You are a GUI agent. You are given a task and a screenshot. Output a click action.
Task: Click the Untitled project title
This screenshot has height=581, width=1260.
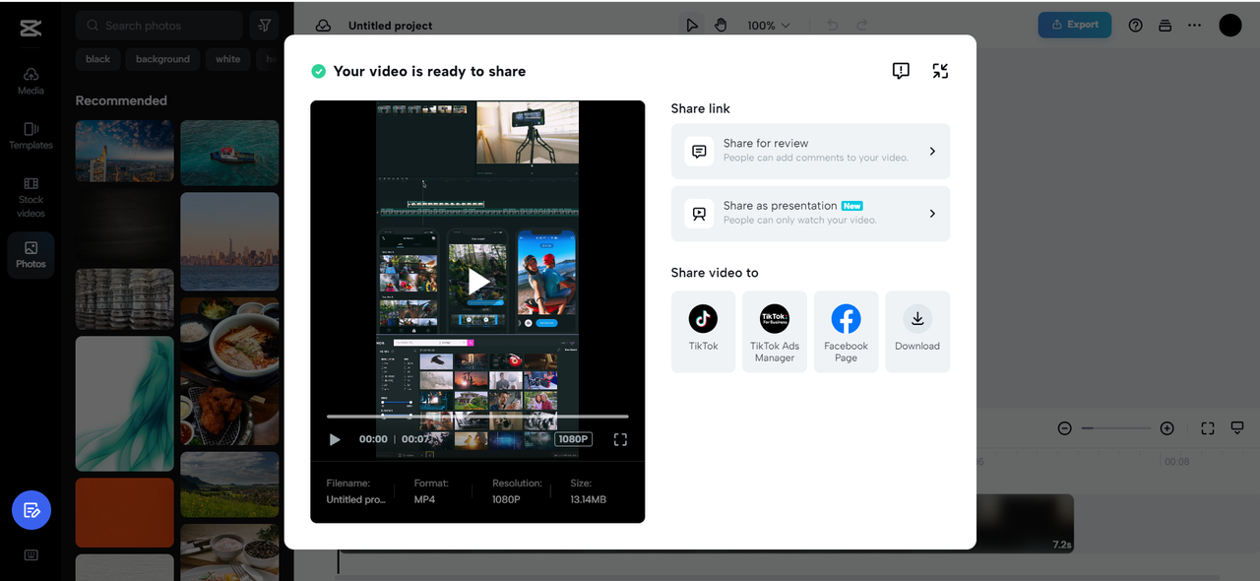point(391,26)
